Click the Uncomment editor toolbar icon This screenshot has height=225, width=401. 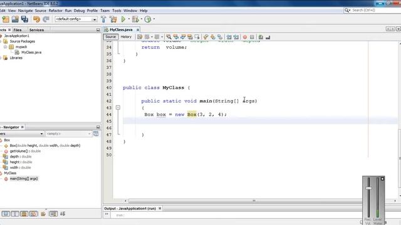268,37
